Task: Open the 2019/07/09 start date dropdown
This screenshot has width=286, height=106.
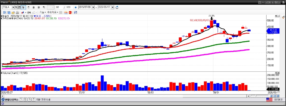Action: pyautogui.click(x=93, y=7)
